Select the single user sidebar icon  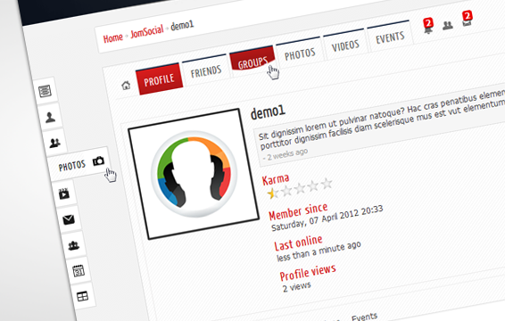(x=50, y=117)
